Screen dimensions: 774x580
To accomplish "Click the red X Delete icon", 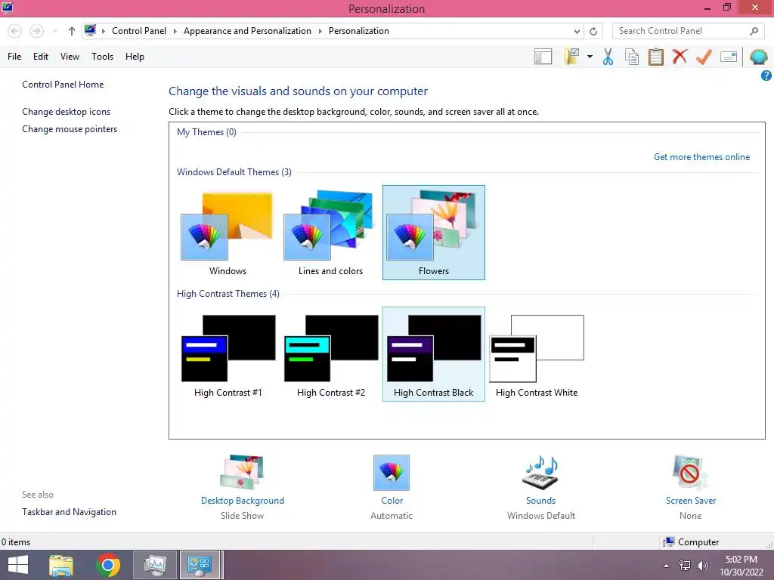I will [680, 57].
